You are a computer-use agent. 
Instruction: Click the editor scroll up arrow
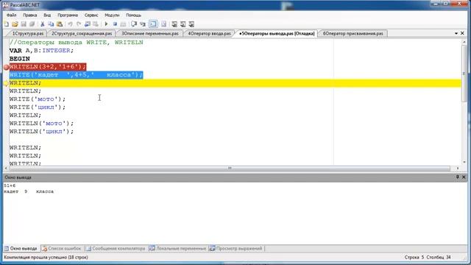pos(464,42)
